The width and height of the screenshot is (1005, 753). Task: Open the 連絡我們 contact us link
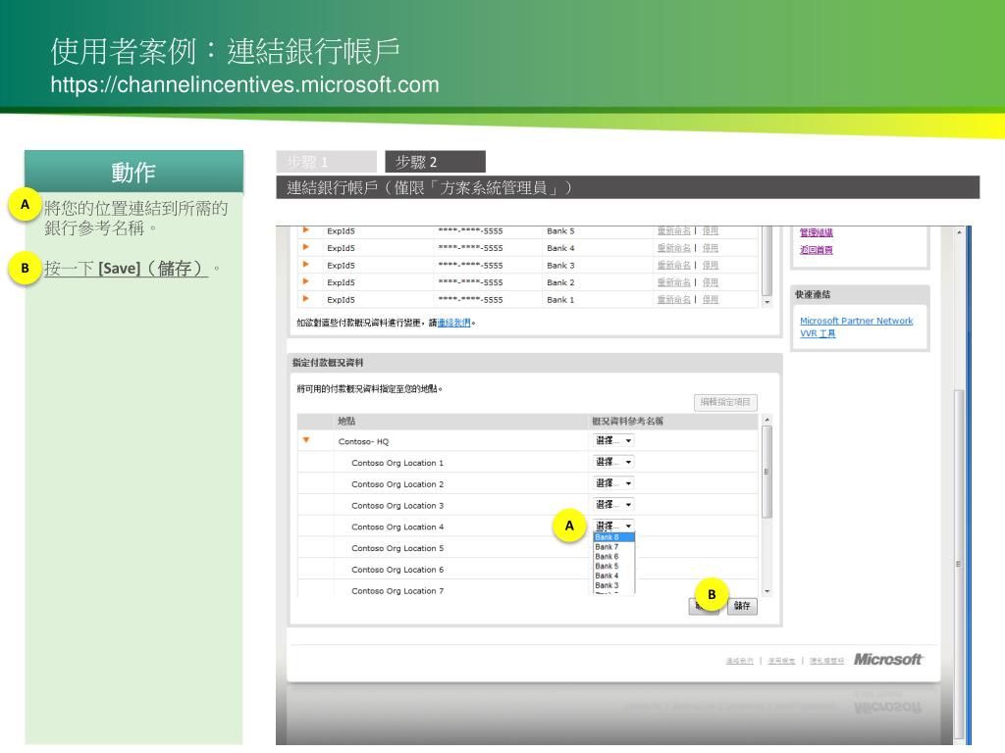click(x=453, y=323)
